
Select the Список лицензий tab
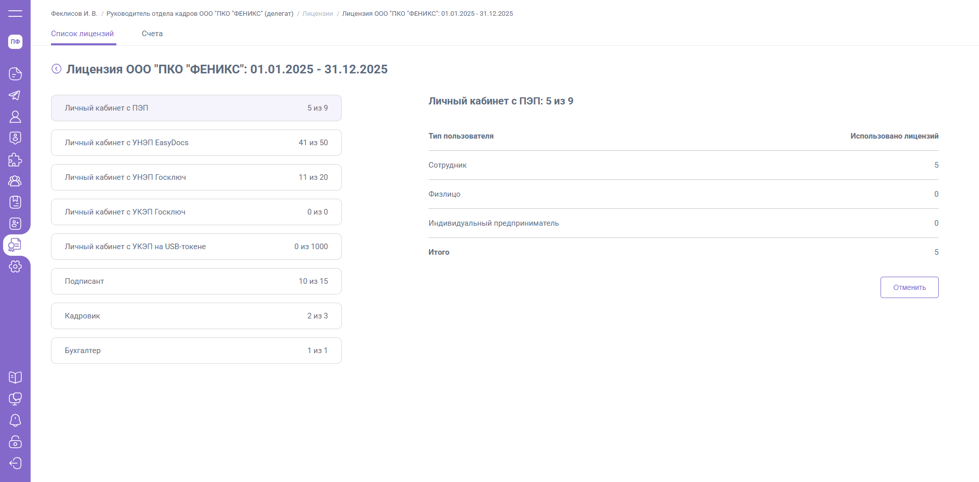coord(83,34)
